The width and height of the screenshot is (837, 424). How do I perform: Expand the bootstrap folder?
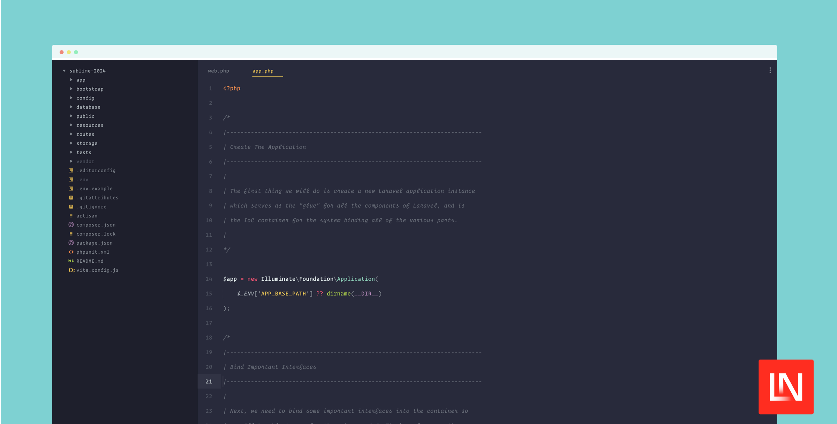pos(71,89)
